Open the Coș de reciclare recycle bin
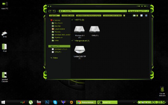Viewport: 168px width, 105px height. click(x=162, y=91)
